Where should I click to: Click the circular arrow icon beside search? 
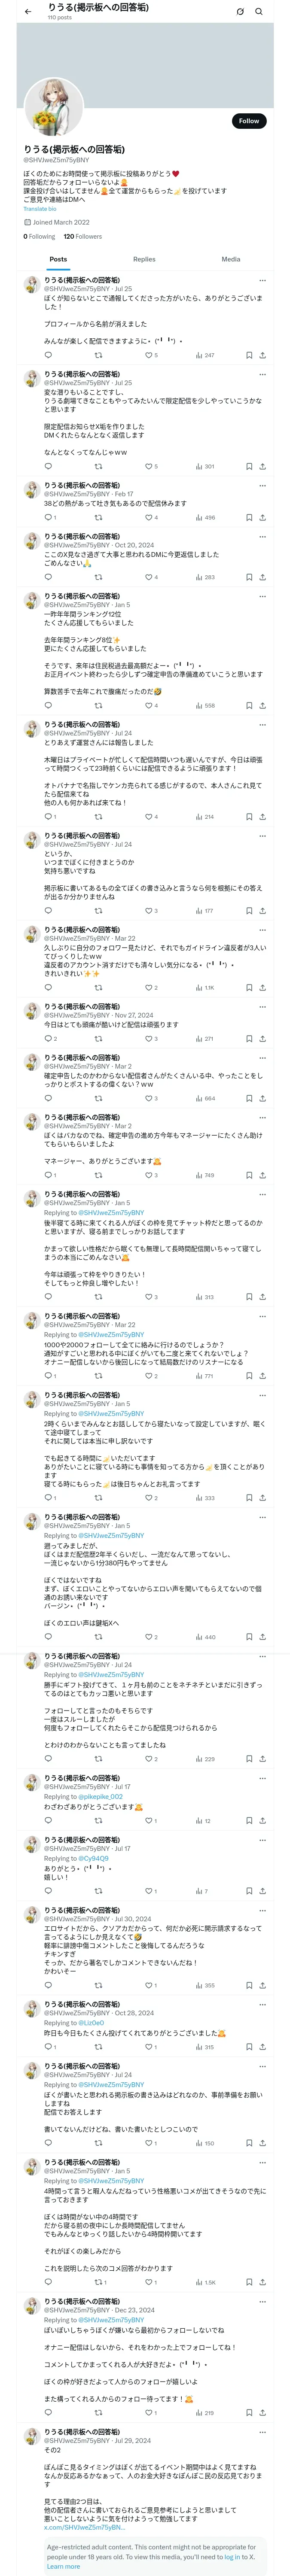click(240, 12)
